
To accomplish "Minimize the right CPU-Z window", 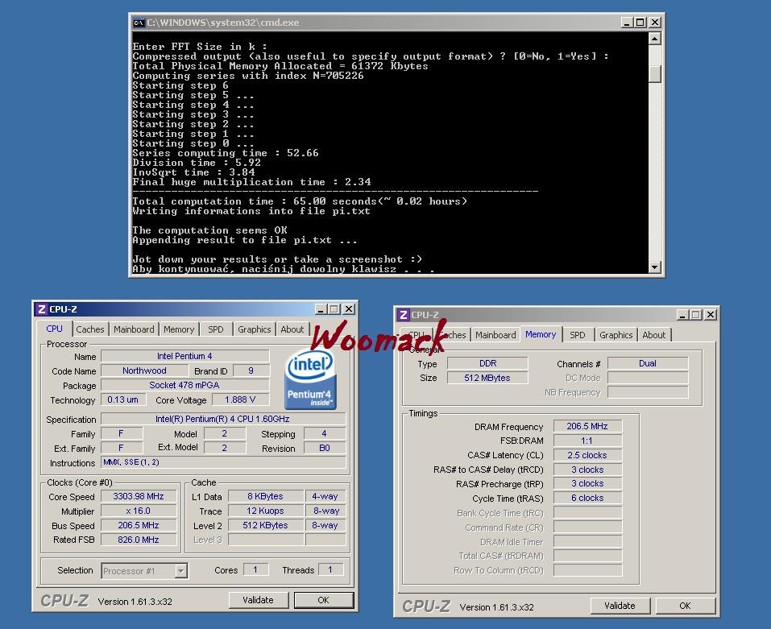I will pyautogui.click(x=682, y=315).
